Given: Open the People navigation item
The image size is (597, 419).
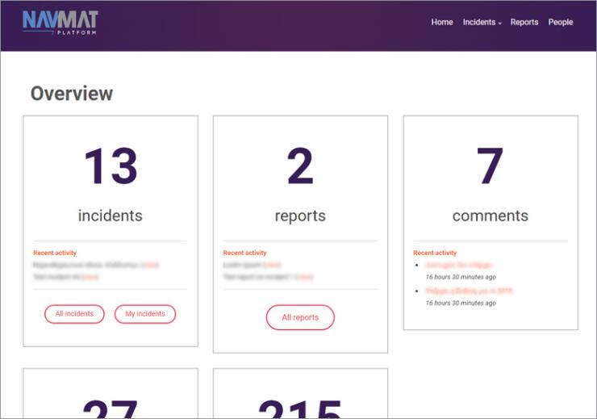Looking at the screenshot, I should point(561,22).
